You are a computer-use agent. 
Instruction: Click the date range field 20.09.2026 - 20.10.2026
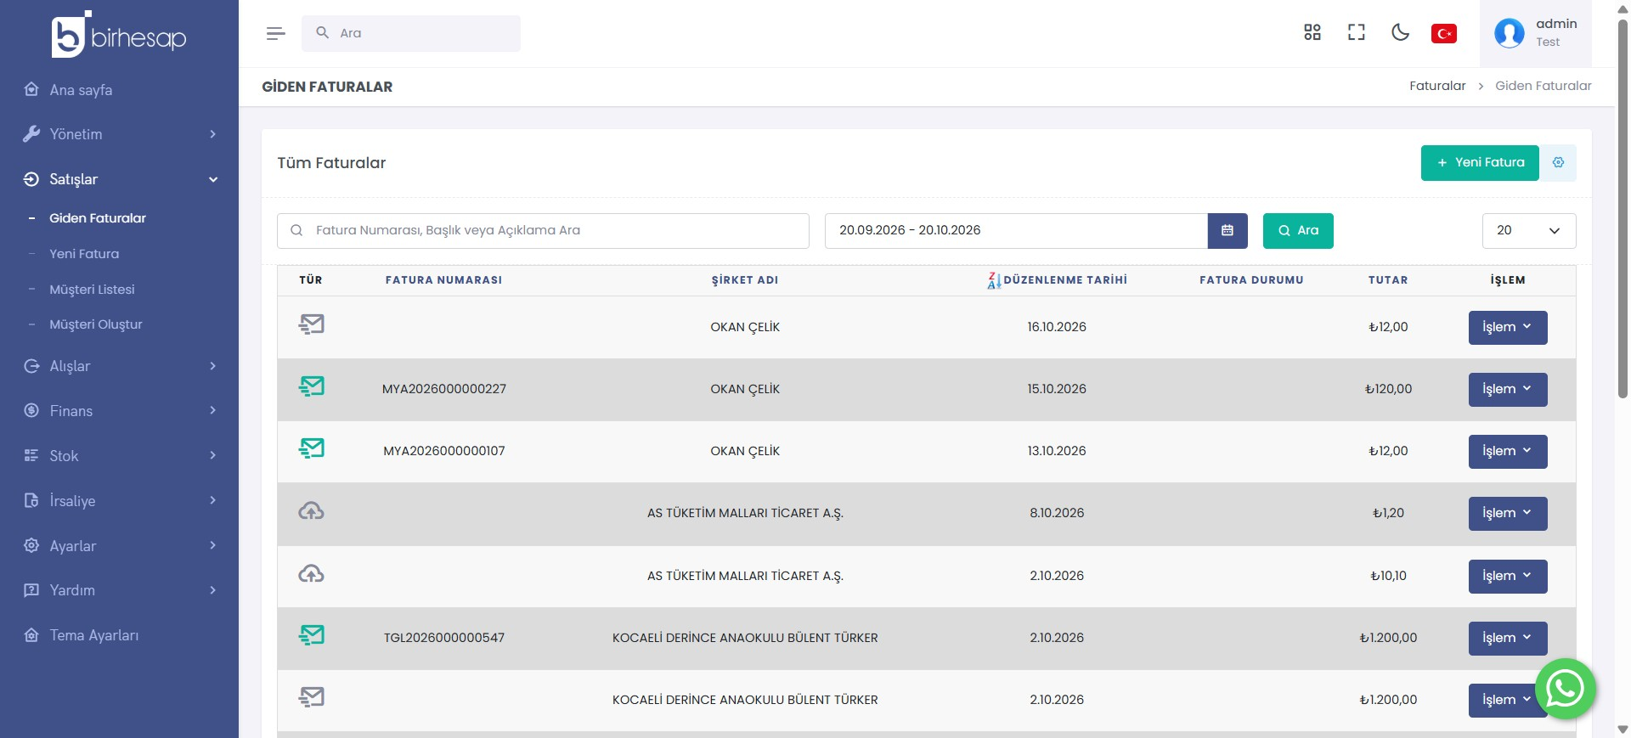point(1016,231)
